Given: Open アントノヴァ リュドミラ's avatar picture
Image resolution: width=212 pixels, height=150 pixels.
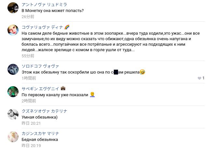Looking at the screenshot, I should click(x=13, y=7).
